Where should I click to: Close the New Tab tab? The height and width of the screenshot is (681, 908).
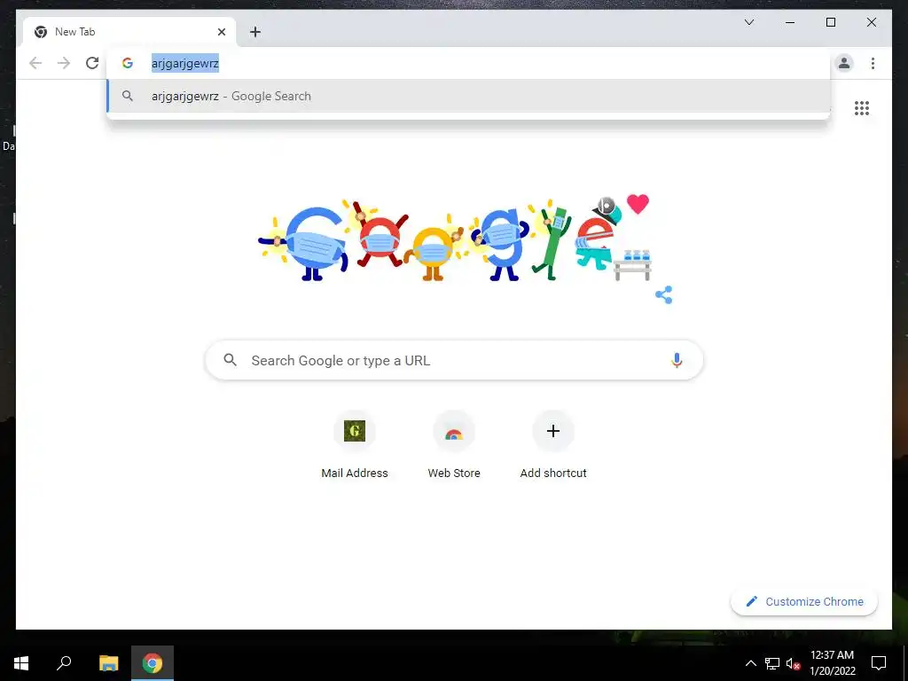221,32
